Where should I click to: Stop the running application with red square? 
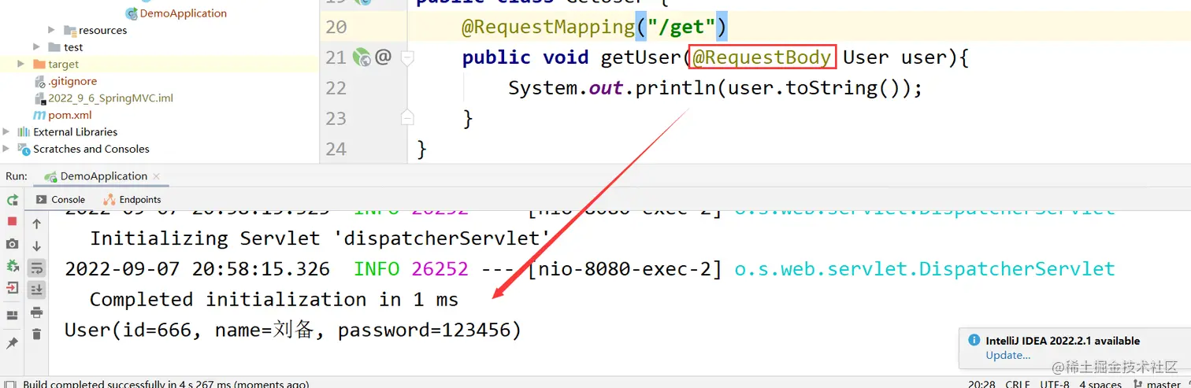13,222
